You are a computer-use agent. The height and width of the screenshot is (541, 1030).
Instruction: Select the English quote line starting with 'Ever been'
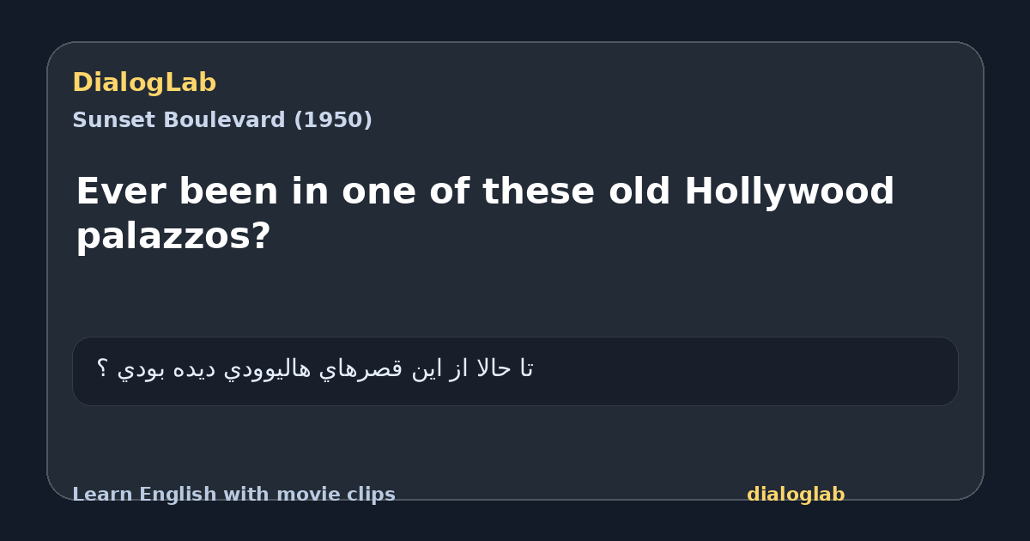click(x=485, y=213)
